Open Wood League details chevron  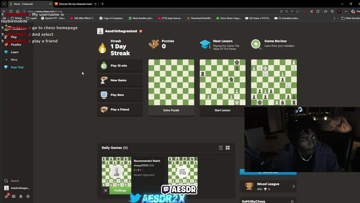(294, 186)
